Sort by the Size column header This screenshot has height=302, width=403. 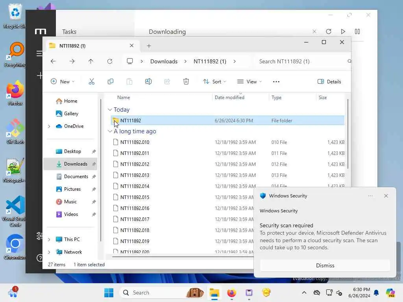tap(323, 98)
